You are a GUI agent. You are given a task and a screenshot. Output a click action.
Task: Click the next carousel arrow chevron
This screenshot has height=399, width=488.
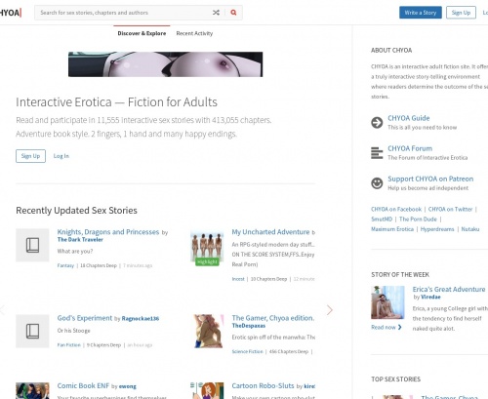pyautogui.click(x=330, y=310)
